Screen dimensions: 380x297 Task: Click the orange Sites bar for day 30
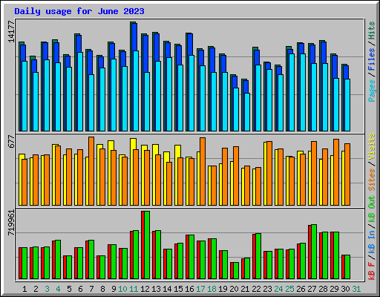click(347, 174)
